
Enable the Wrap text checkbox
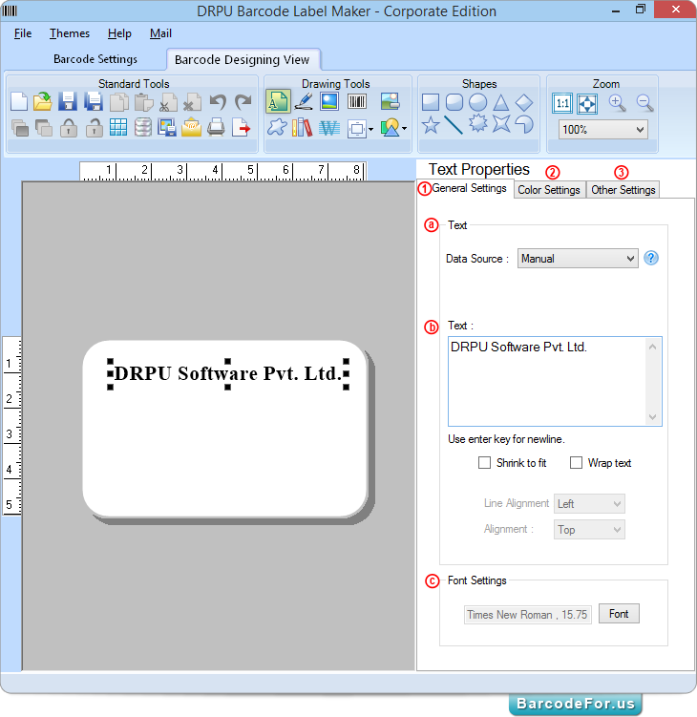[576, 463]
